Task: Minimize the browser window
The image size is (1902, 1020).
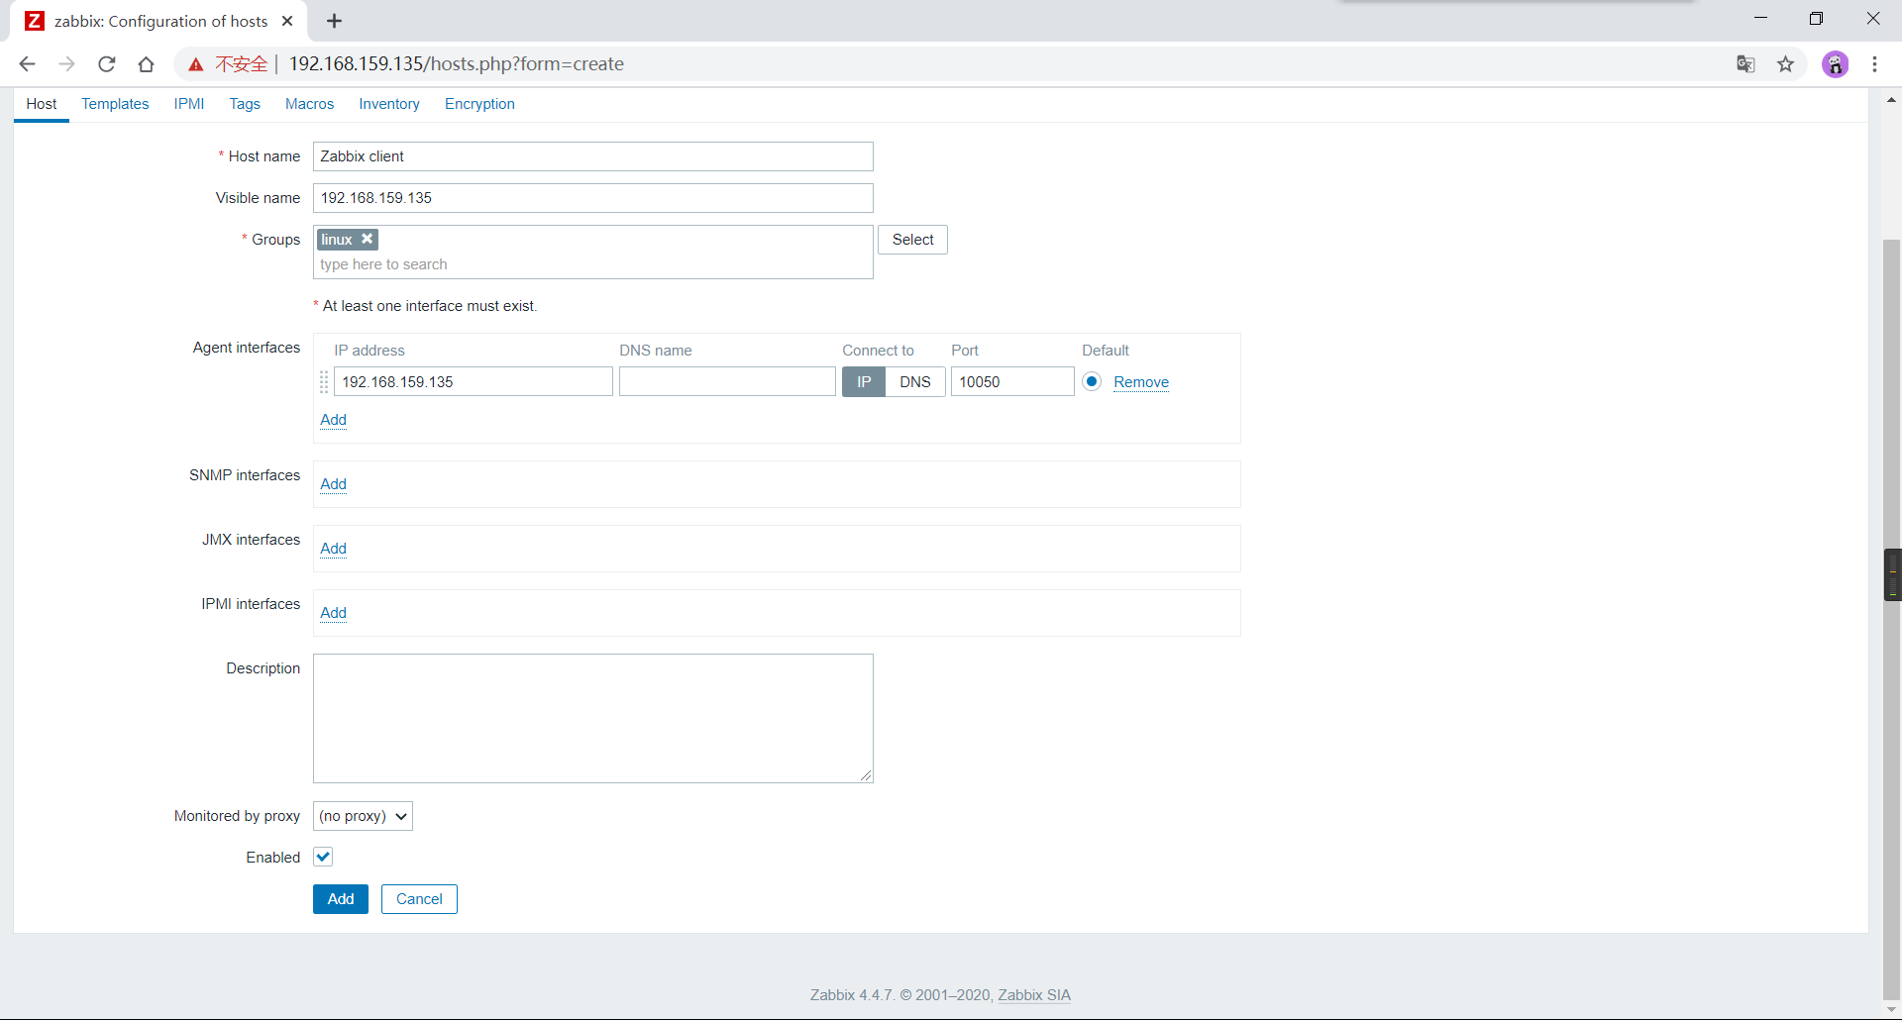Action: (1760, 18)
